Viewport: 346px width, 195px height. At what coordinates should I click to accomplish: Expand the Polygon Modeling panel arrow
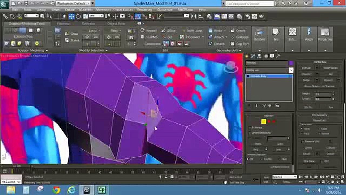click(x=47, y=51)
